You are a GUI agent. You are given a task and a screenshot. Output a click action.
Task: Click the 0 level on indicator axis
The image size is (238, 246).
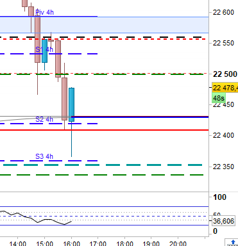coord(215,231)
